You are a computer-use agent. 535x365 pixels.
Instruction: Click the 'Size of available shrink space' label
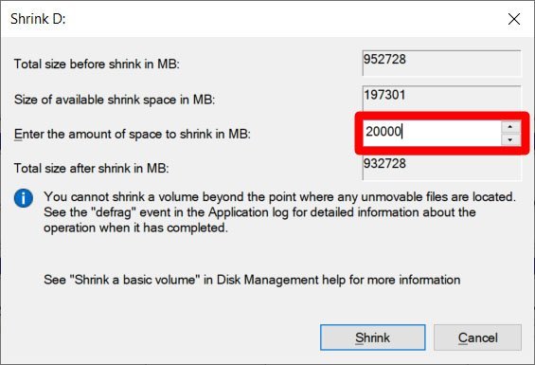coord(115,100)
